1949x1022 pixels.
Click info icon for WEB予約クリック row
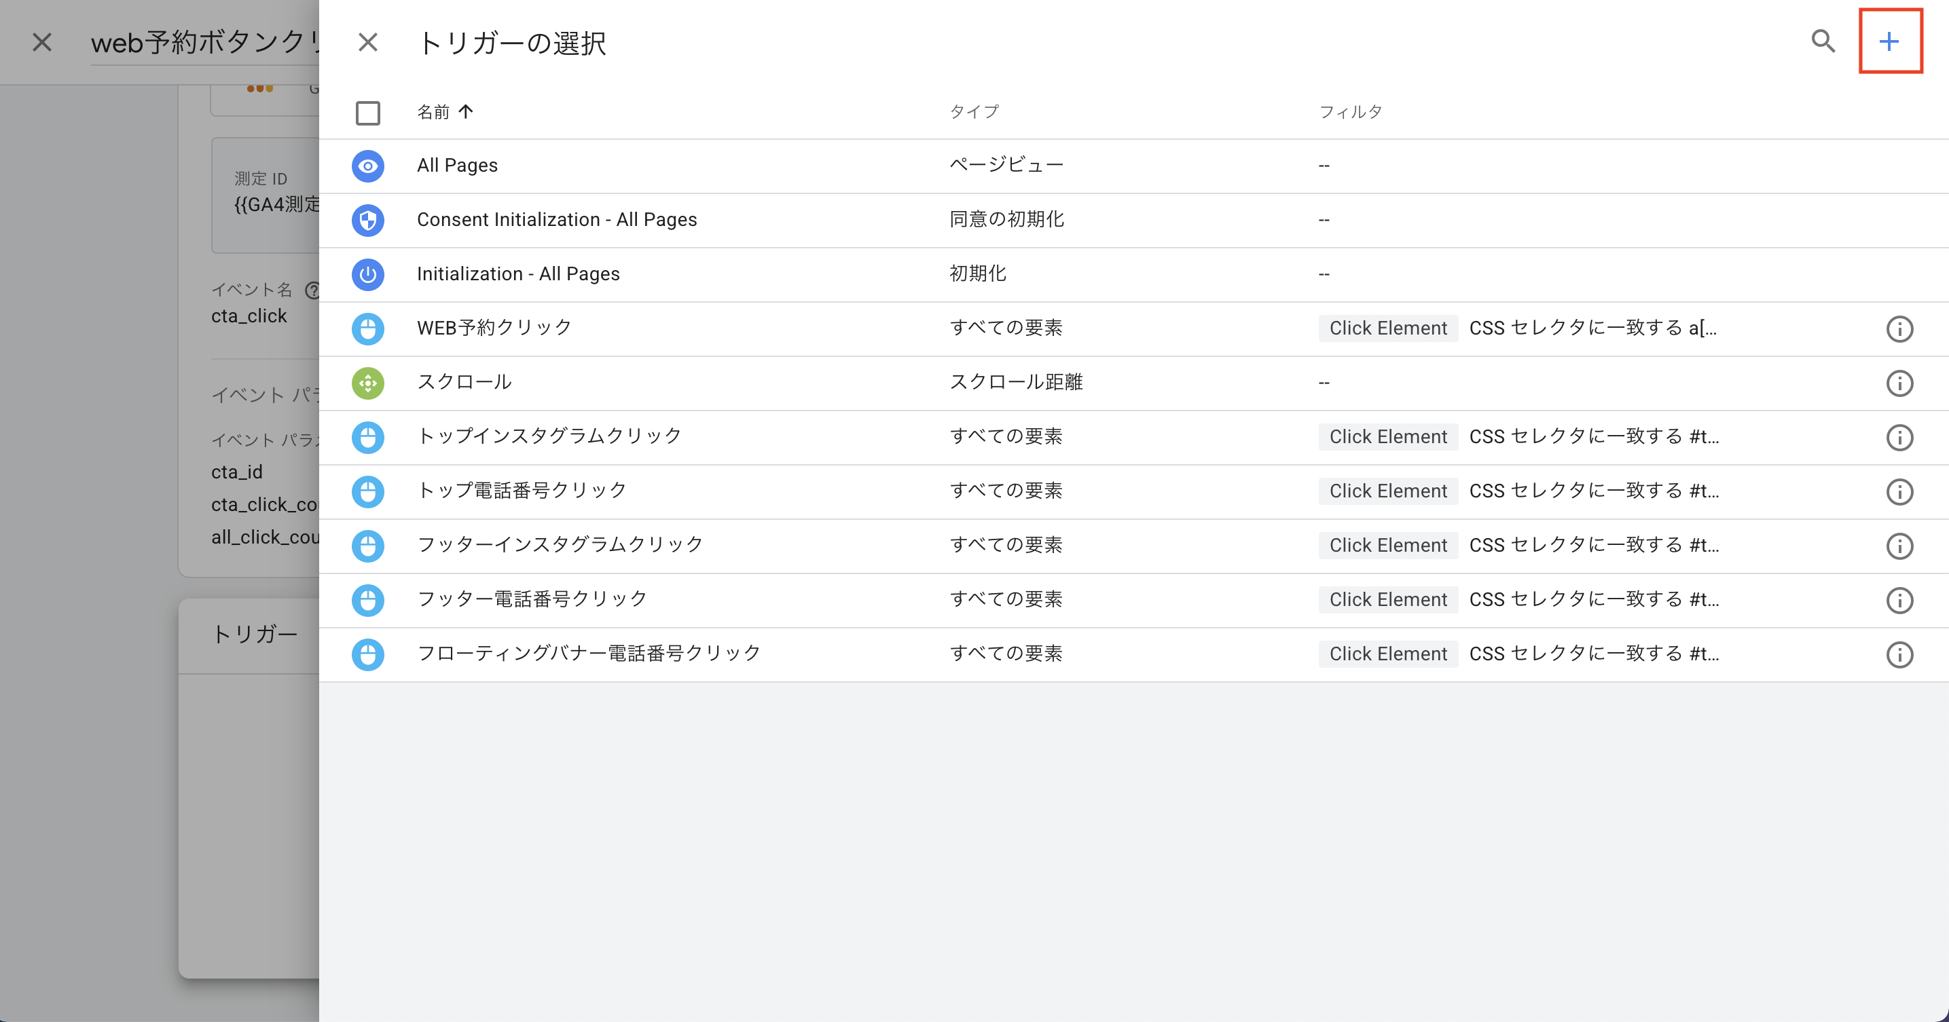click(x=1899, y=329)
